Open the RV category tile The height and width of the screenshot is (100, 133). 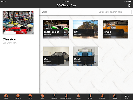(86, 29)
